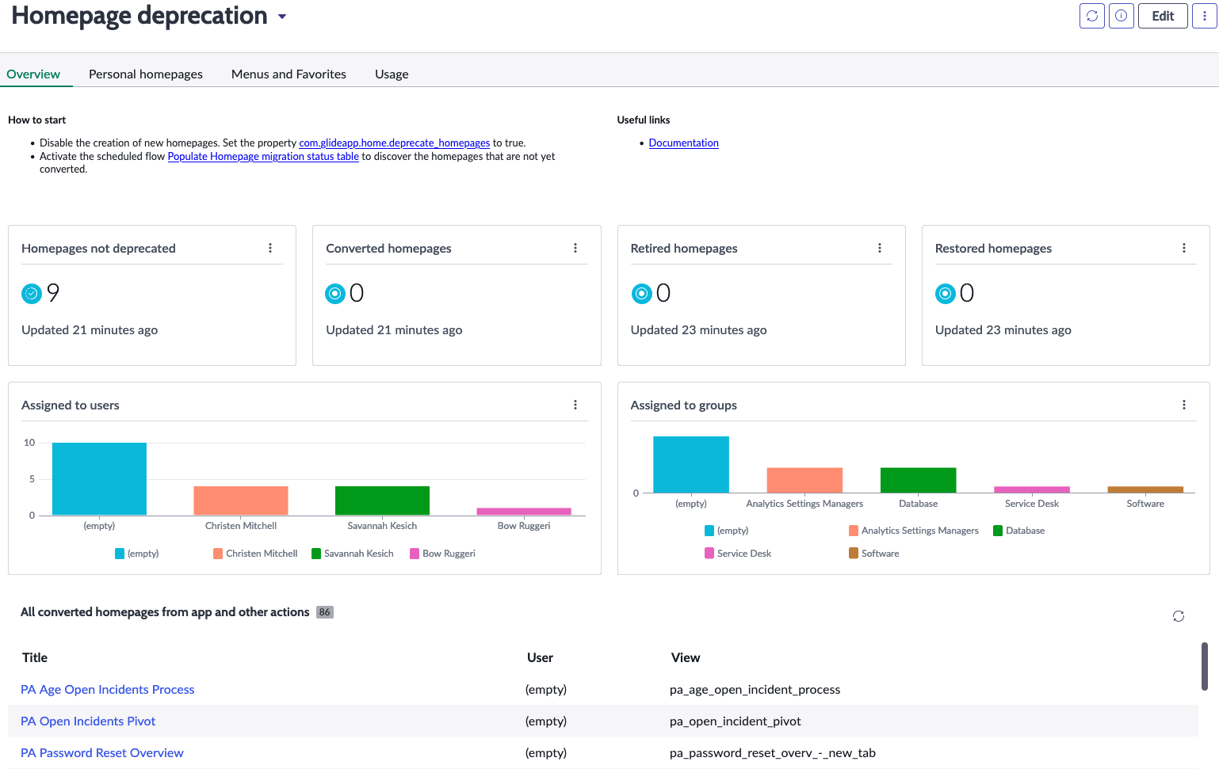Open PA Password Reset Overview record

(101, 753)
